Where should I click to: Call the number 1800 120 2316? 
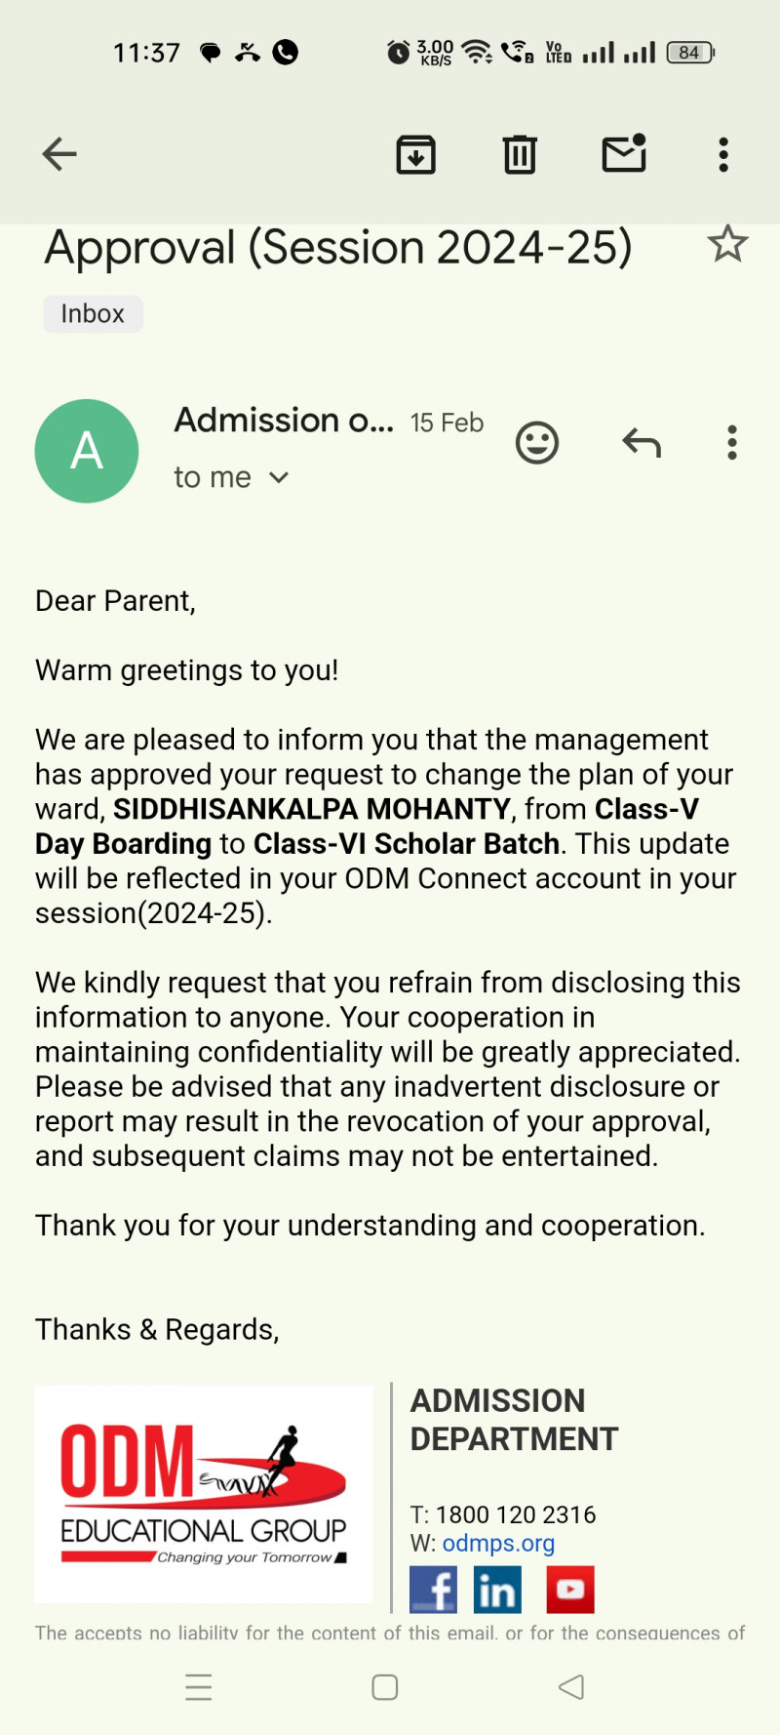click(x=515, y=1514)
